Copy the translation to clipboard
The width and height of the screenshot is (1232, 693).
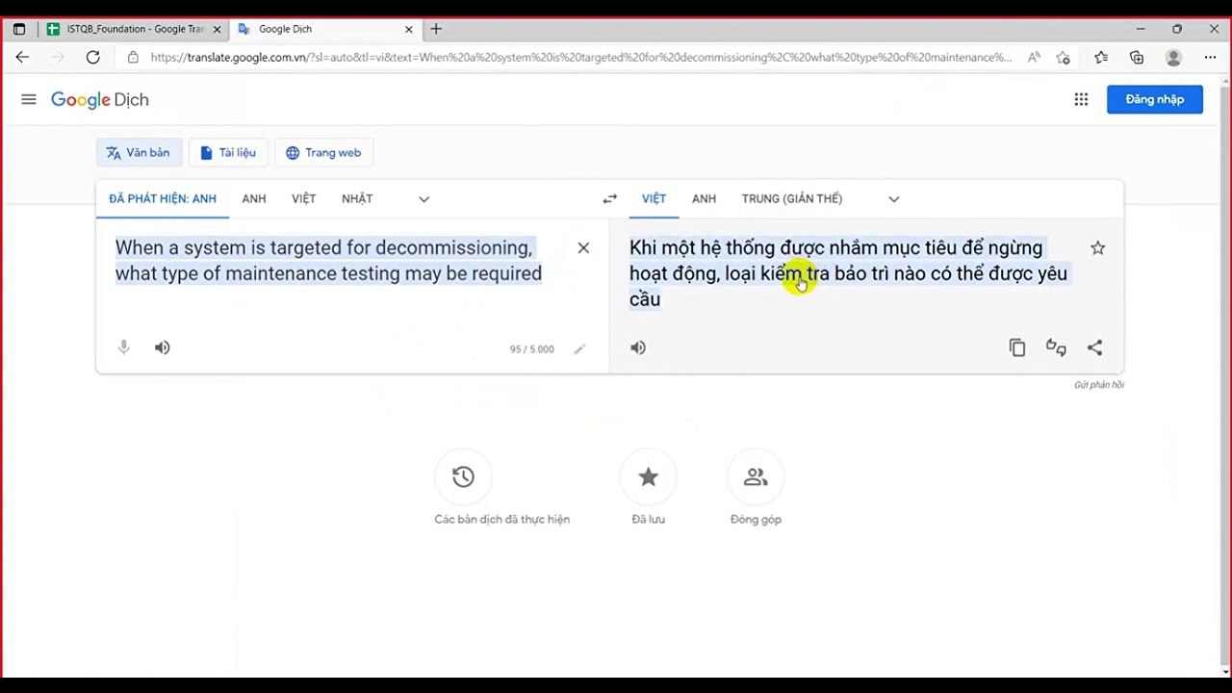click(x=1017, y=347)
